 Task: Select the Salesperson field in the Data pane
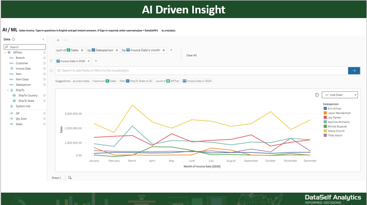23,85
